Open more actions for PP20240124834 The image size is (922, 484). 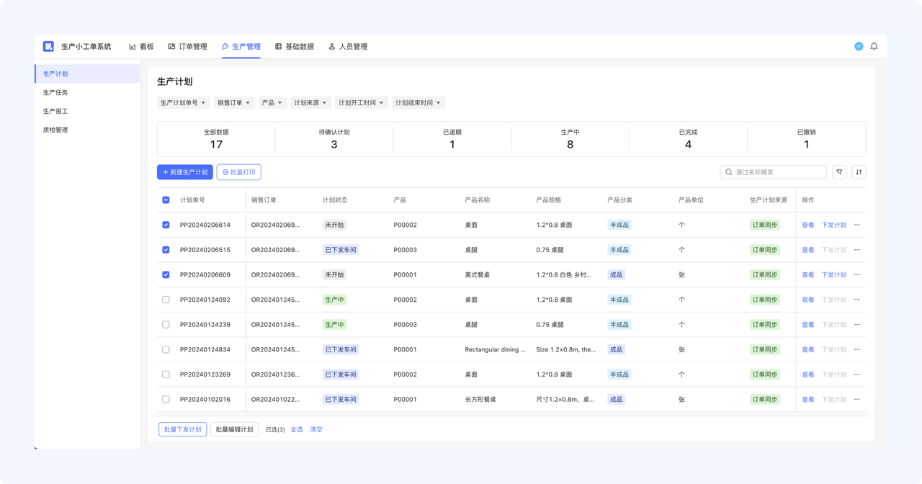click(x=857, y=349)
